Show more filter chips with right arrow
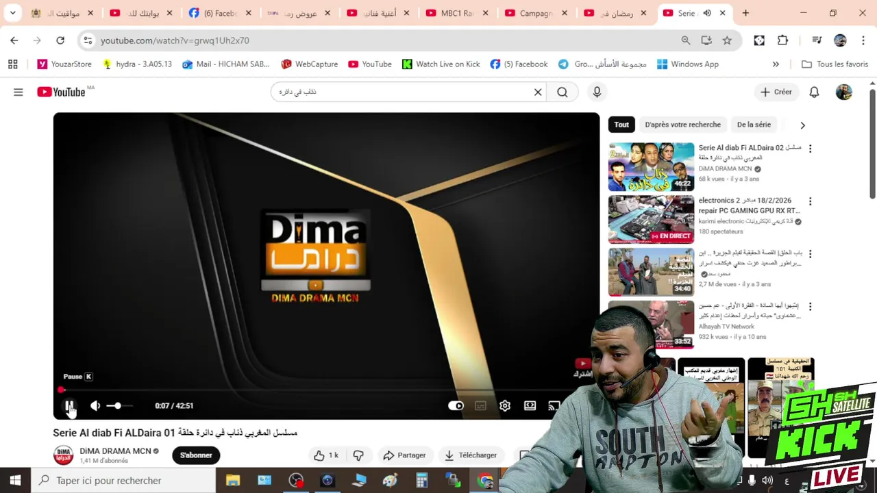 pyautogui.click(x=802, y=125)
